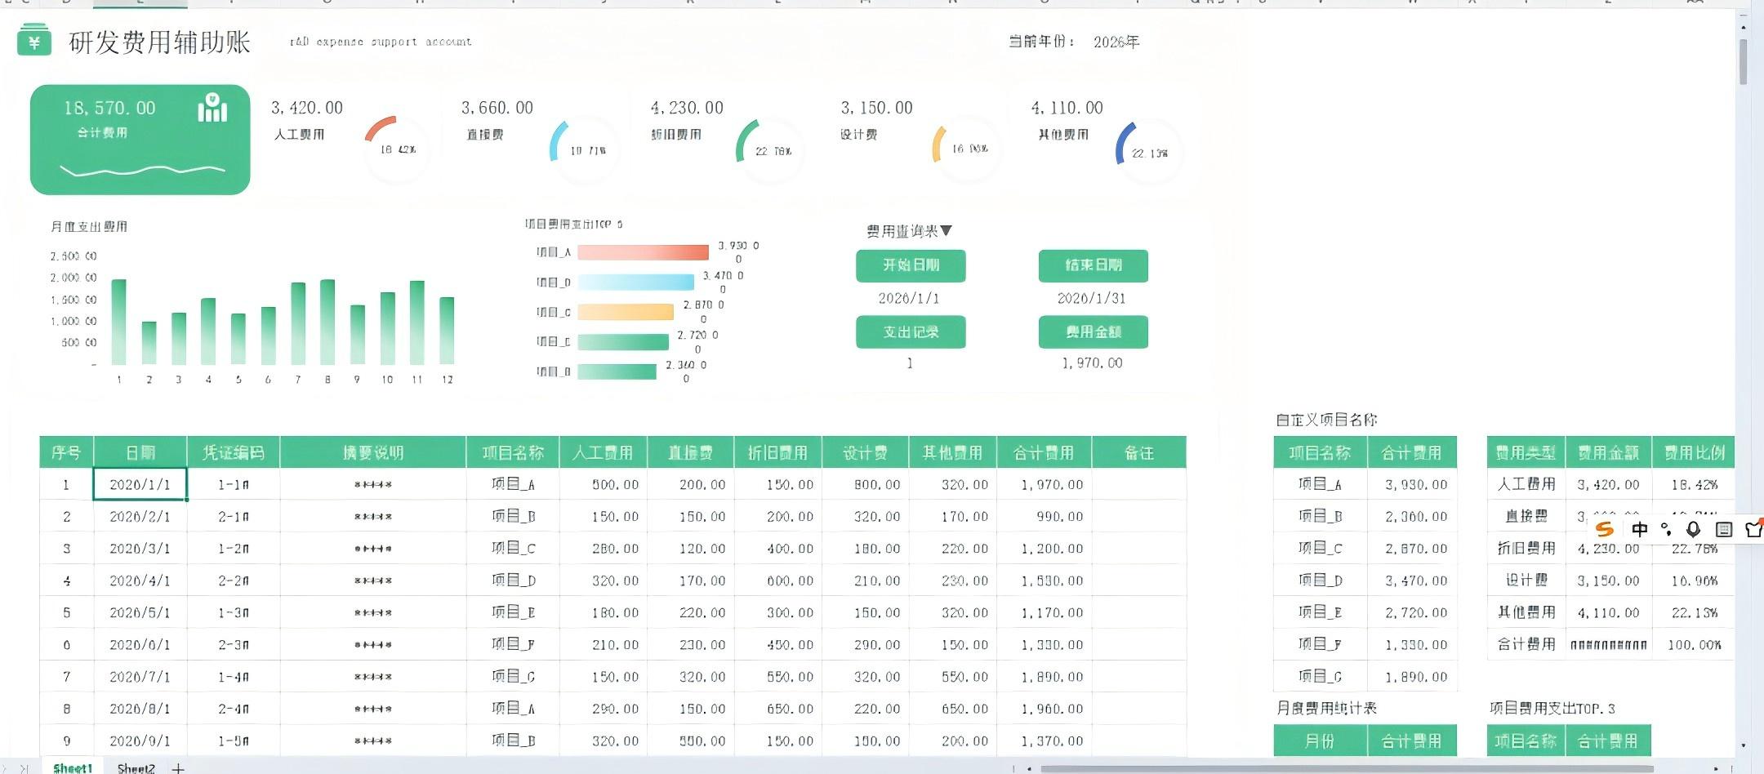The width and height of the screenshot is (1764, 774).
Task: Select the highlighted date cell in ledger row 1
Action: 140,484
